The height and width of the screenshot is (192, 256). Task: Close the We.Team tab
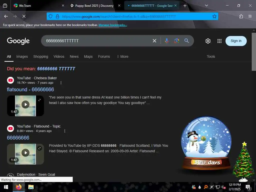click(63, 5)
